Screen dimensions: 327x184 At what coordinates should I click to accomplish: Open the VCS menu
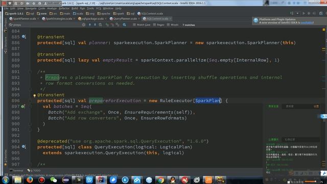coord(99,8)
